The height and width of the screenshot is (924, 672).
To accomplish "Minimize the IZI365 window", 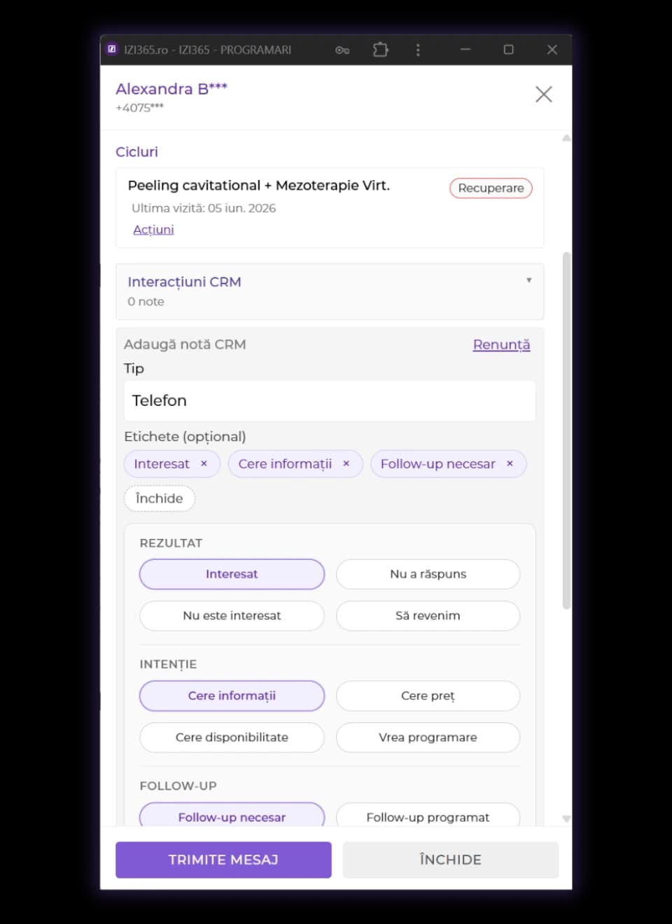I will click(x=465, y=50).
